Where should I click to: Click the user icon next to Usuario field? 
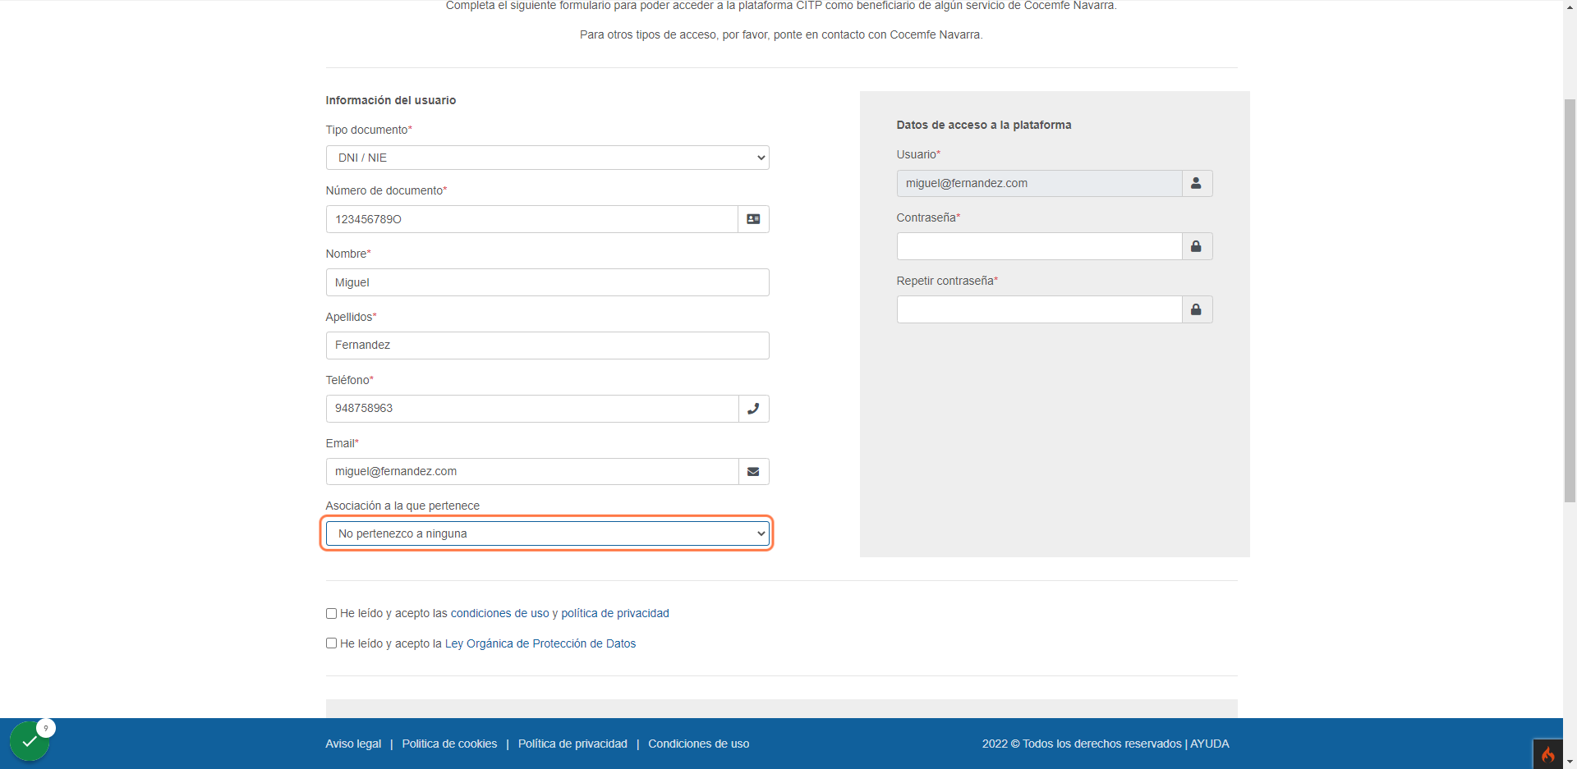1197,183
